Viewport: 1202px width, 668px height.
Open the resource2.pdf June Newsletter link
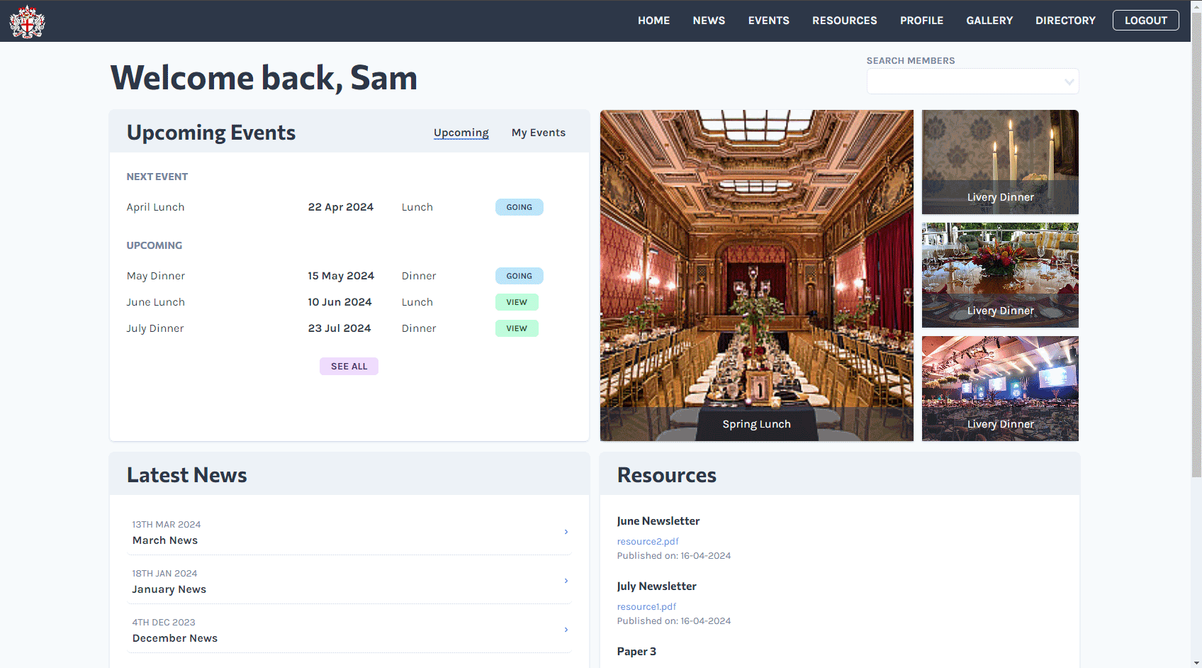point(647,541)
